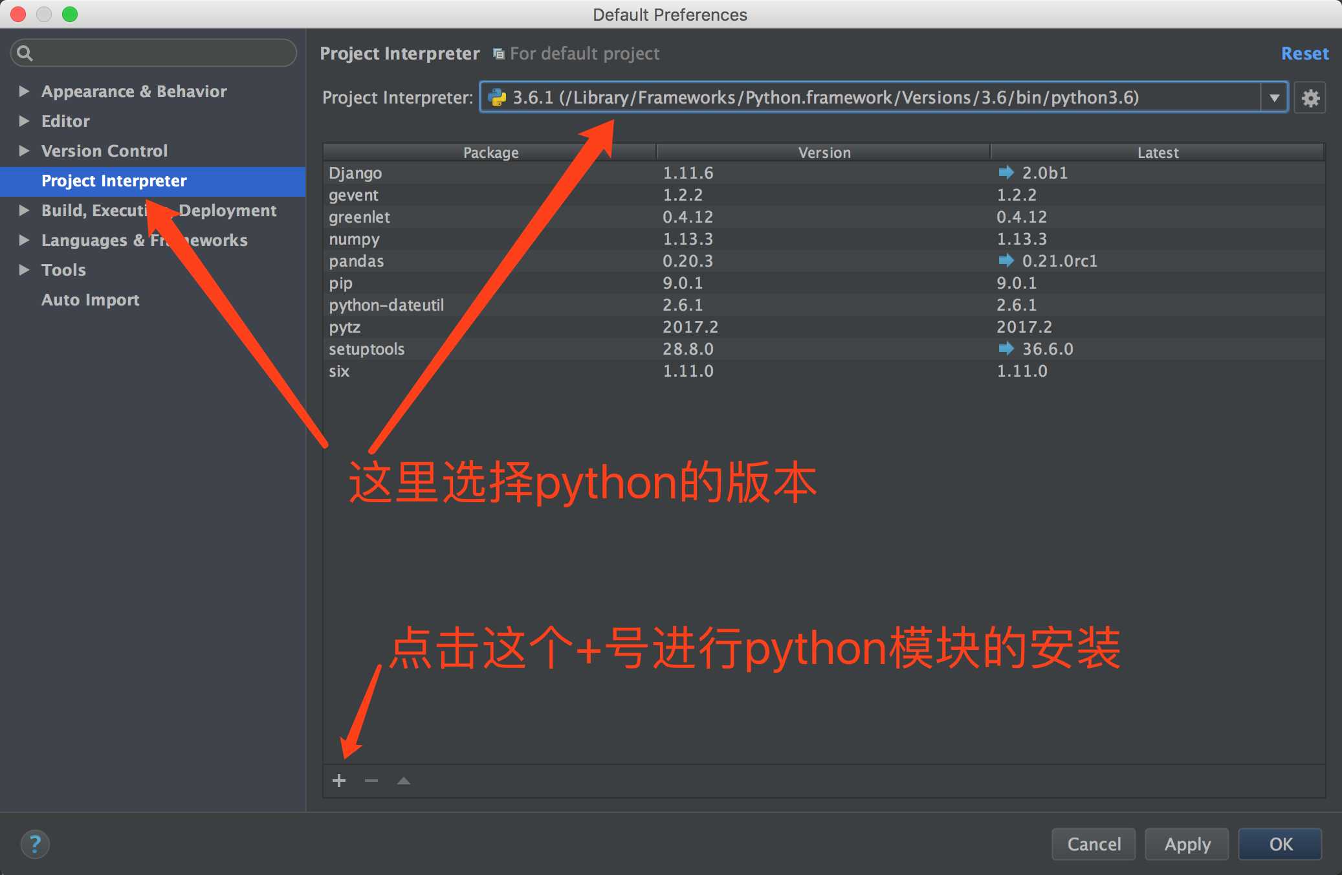1342x875 pixels.
Task: Select Auto Import in sidebar
Action: 89,300
